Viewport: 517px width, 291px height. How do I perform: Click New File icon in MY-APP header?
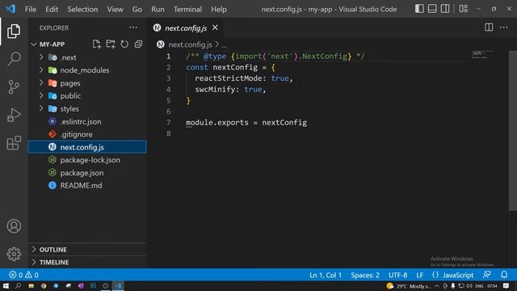tap(97, 44)
